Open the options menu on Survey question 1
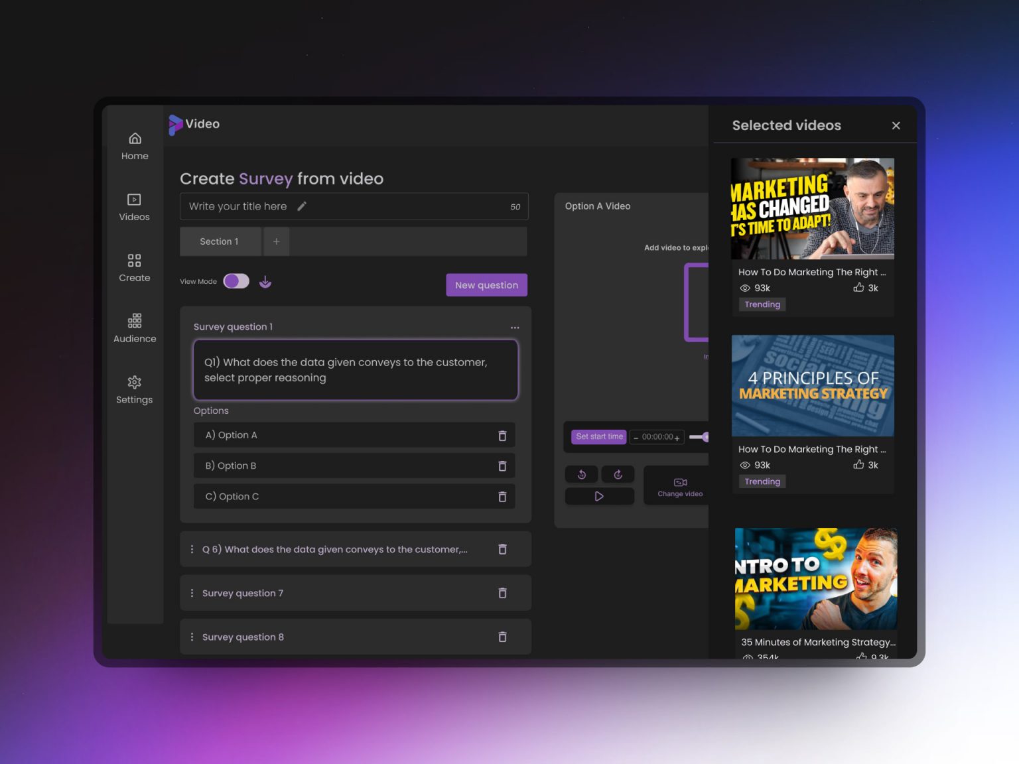Viewport: 1019px width, 764px height. tap(515, 327)
